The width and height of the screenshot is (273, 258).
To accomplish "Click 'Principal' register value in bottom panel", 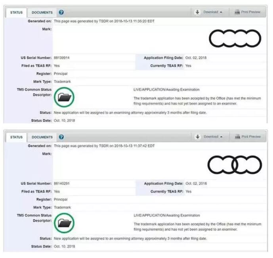I will (x=61, y=199).
